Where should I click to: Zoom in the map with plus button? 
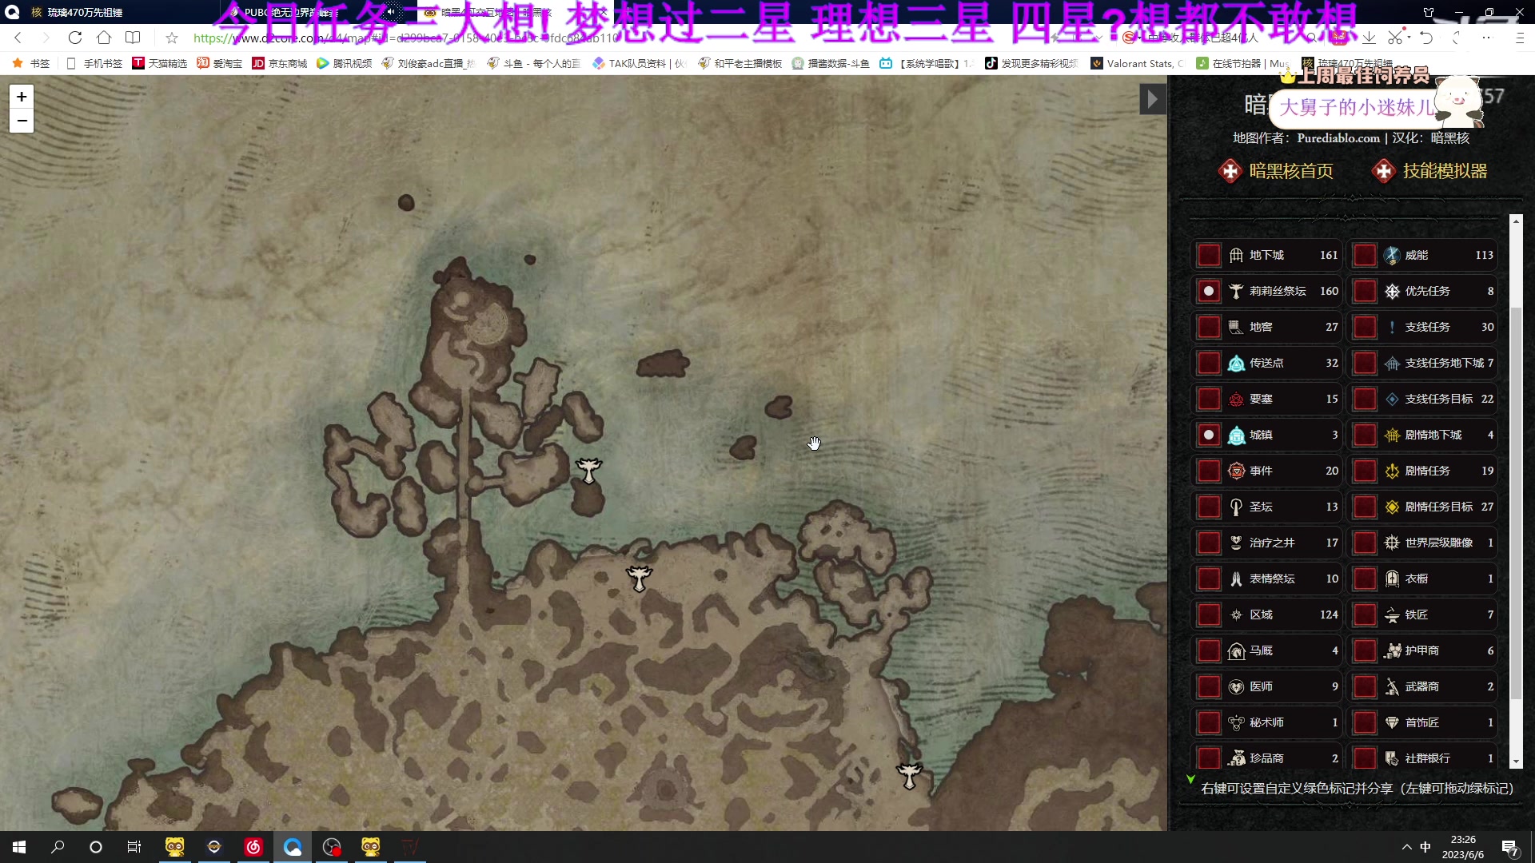tap(22, 97)
